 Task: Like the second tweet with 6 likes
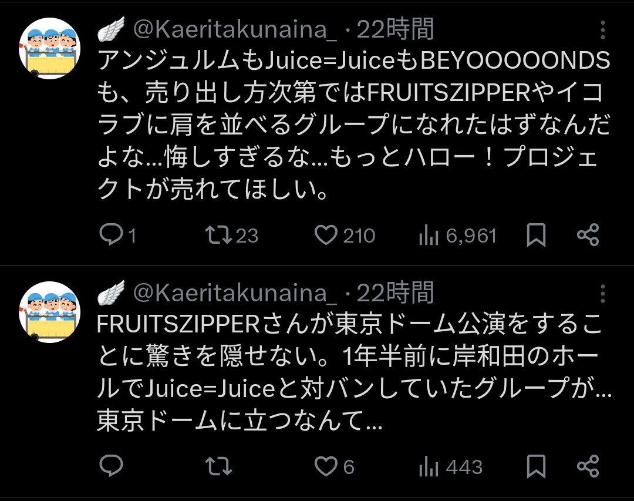[x=325, y=467]
